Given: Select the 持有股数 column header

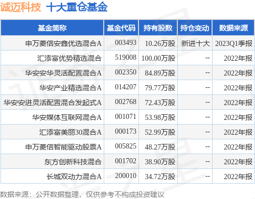Looking at the screenshot, I should 158,28.
